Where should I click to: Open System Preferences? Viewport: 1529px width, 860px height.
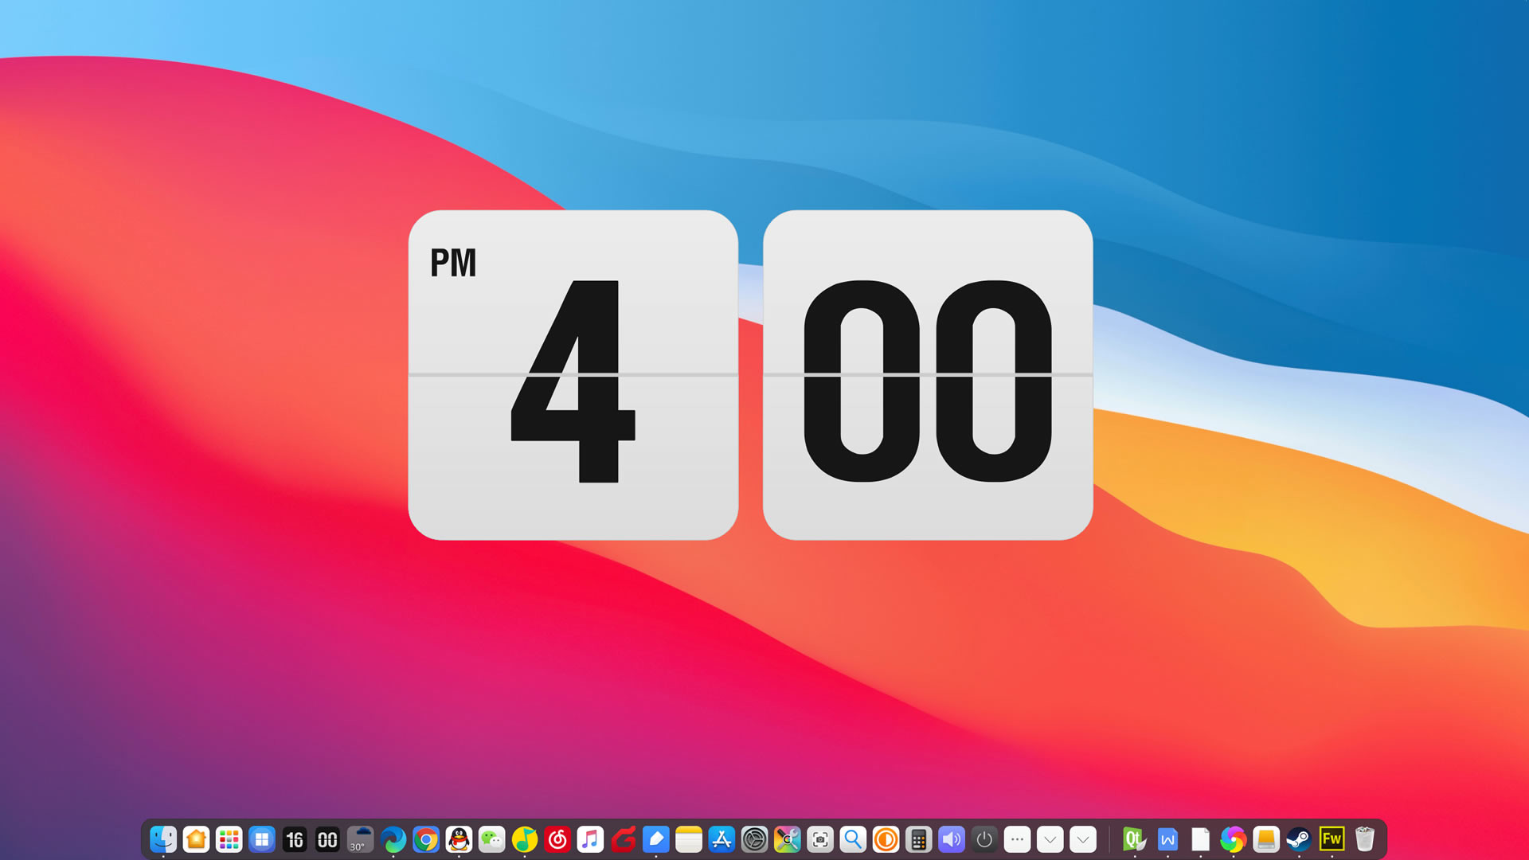click(x=753, y=840)
